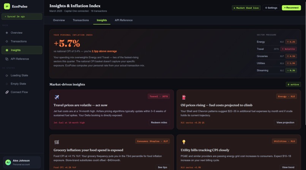Click the Loading State sidebar icon
The height and width of the screenshot is (170, 306).
7,76
